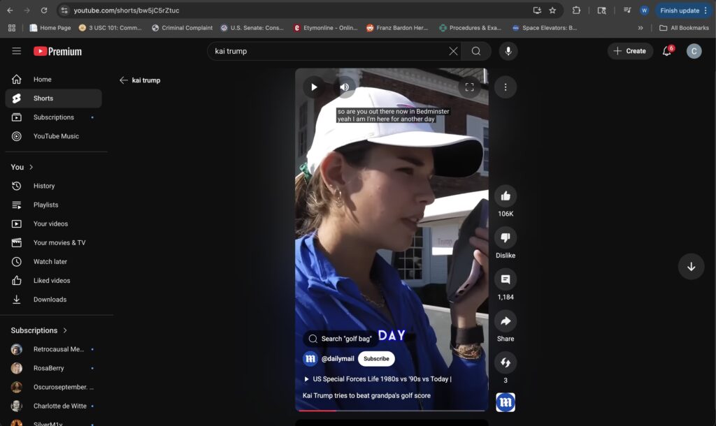Open History in the sidebar
Screen dimensions: 716x426
43,186
